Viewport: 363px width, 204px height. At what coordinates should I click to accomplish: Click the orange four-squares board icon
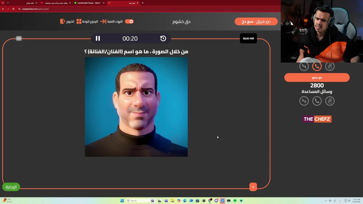coord(79,22)
